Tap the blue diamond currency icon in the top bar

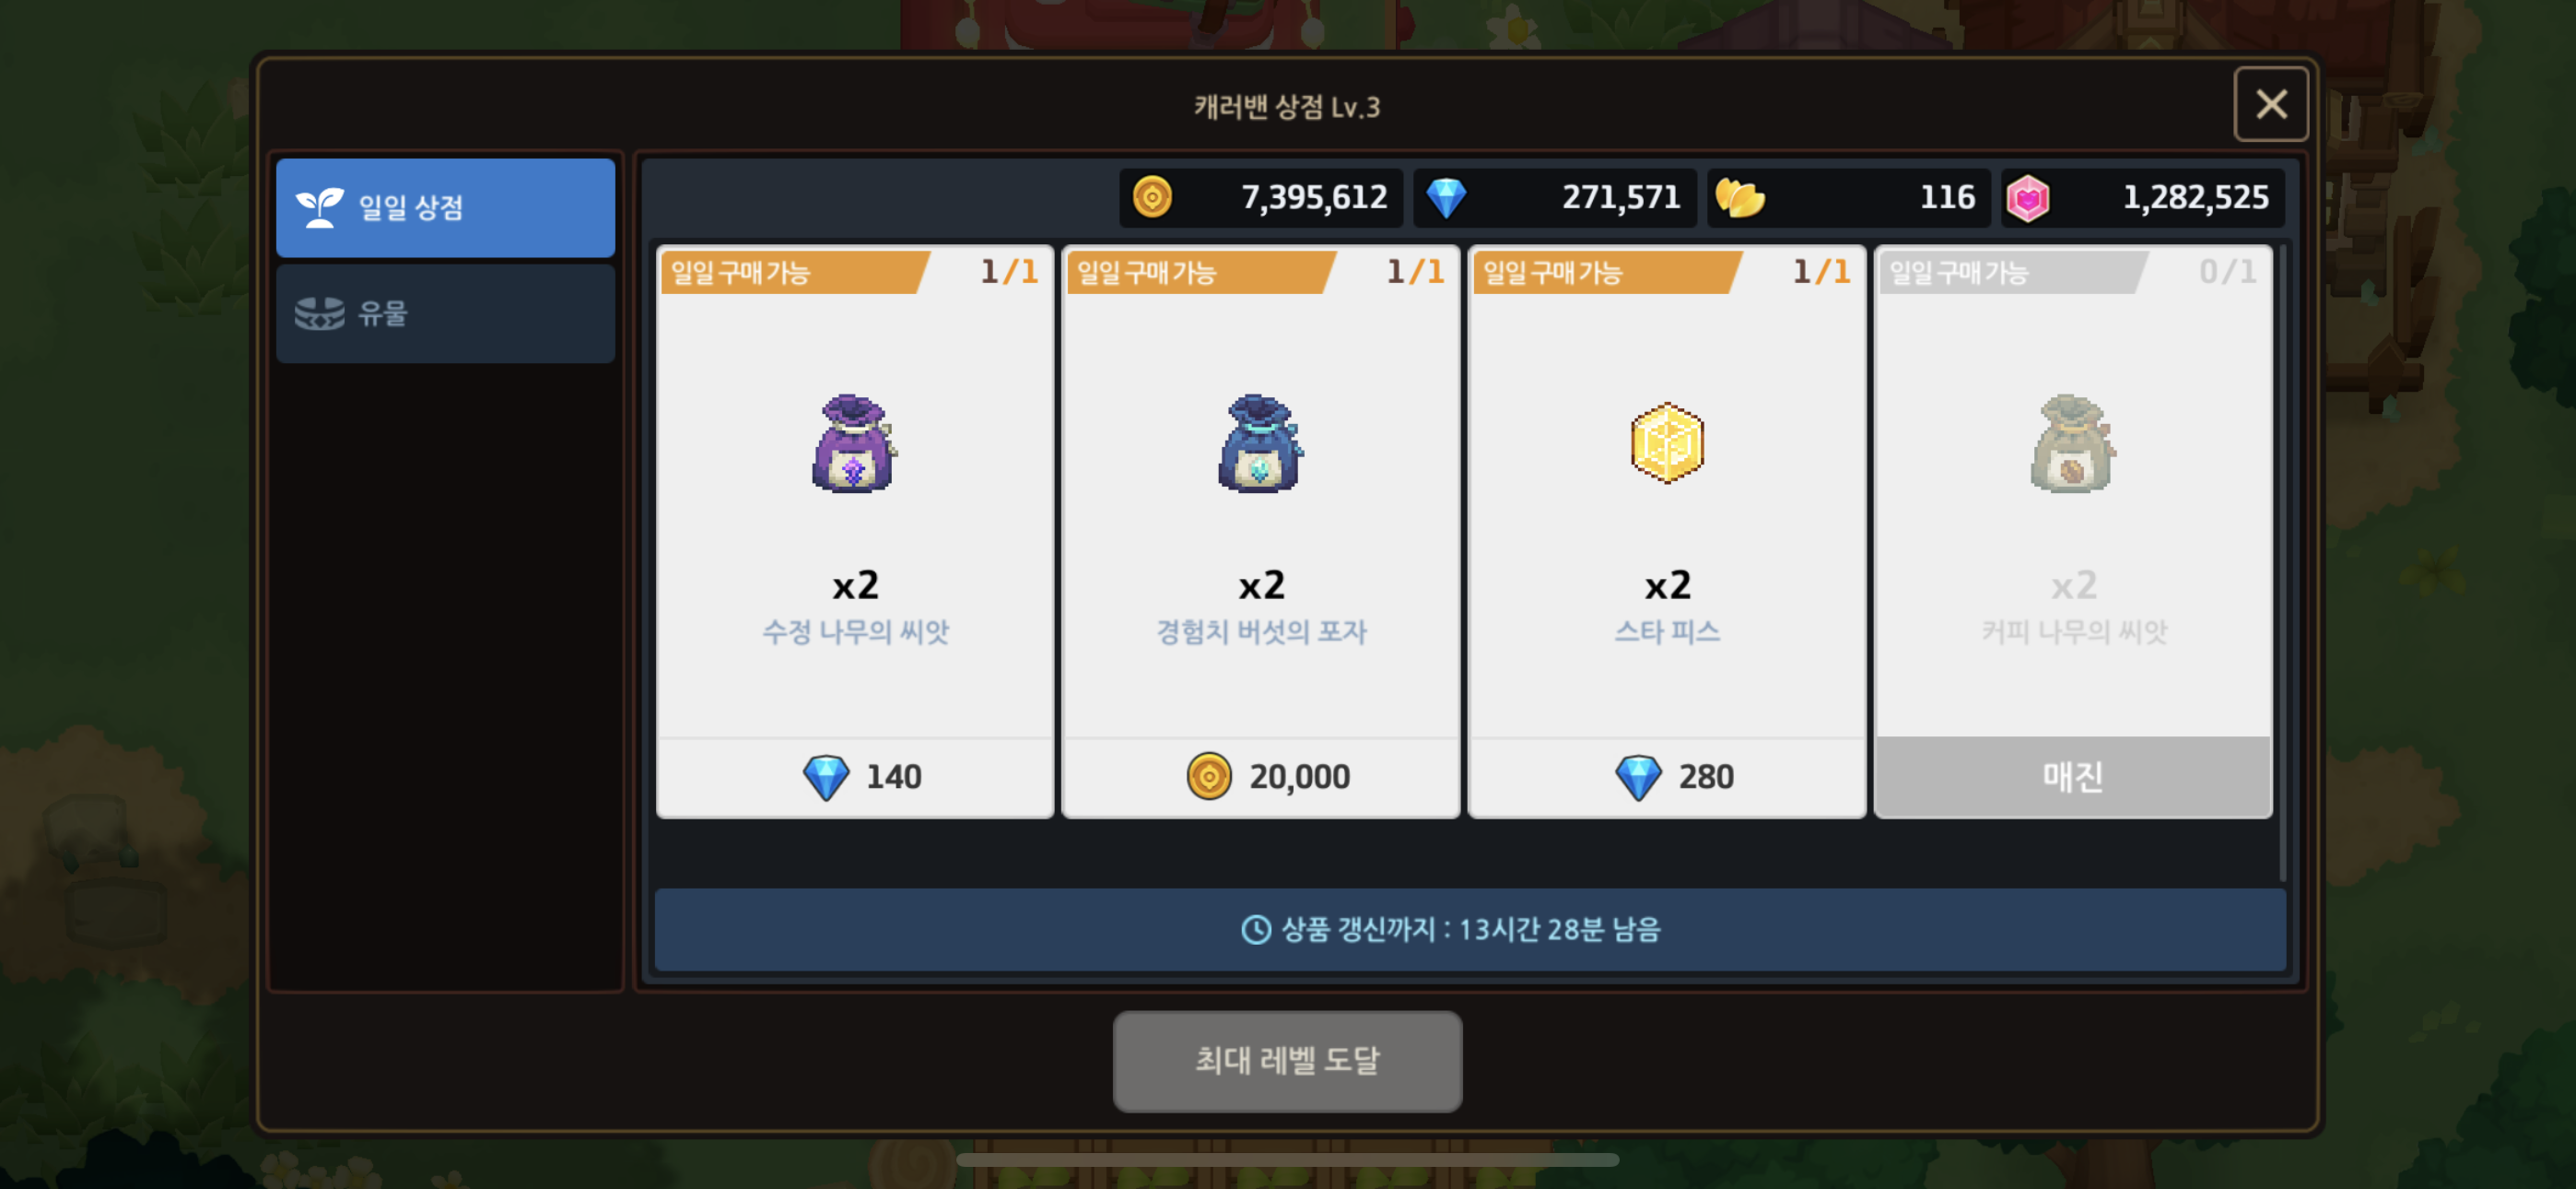[1446, 197]
